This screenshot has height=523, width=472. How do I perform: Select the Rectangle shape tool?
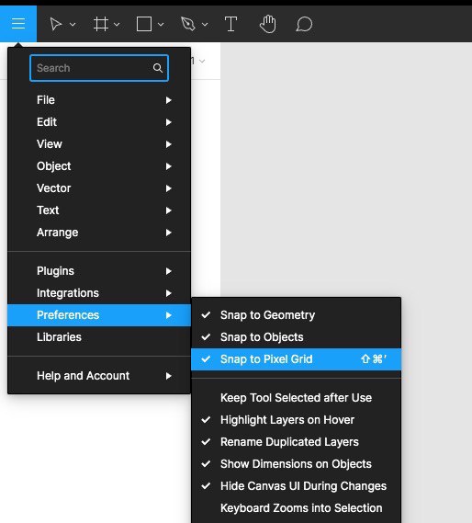pyautogui.click(x=144, y=24)
